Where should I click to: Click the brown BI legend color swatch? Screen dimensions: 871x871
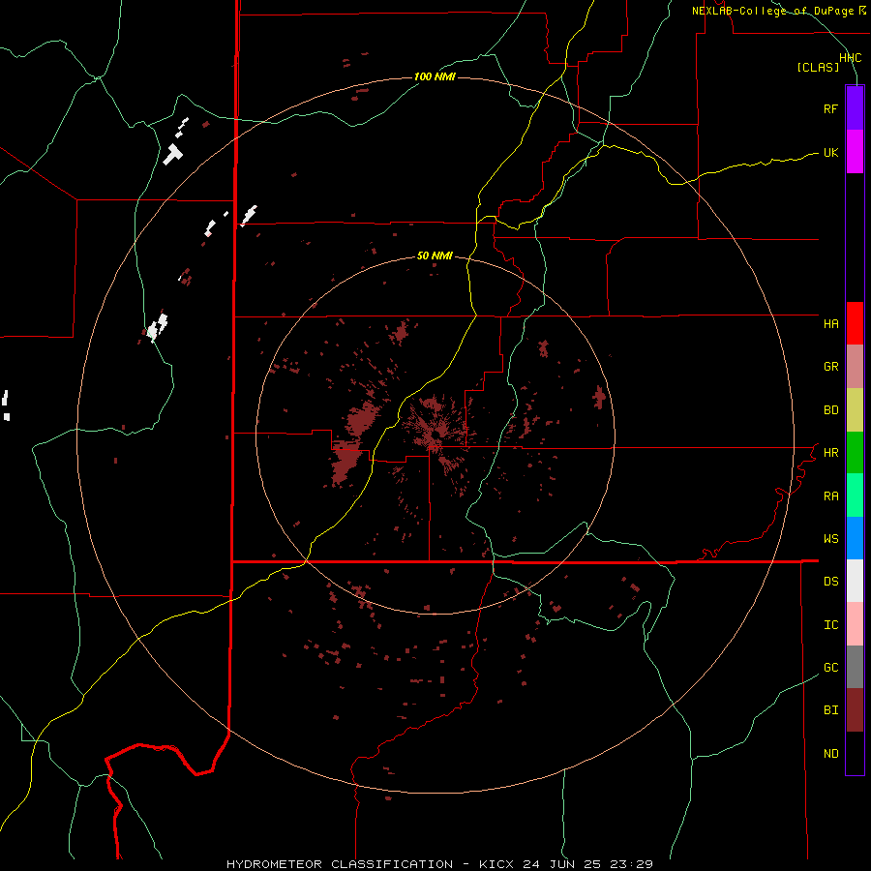[855, 710]
